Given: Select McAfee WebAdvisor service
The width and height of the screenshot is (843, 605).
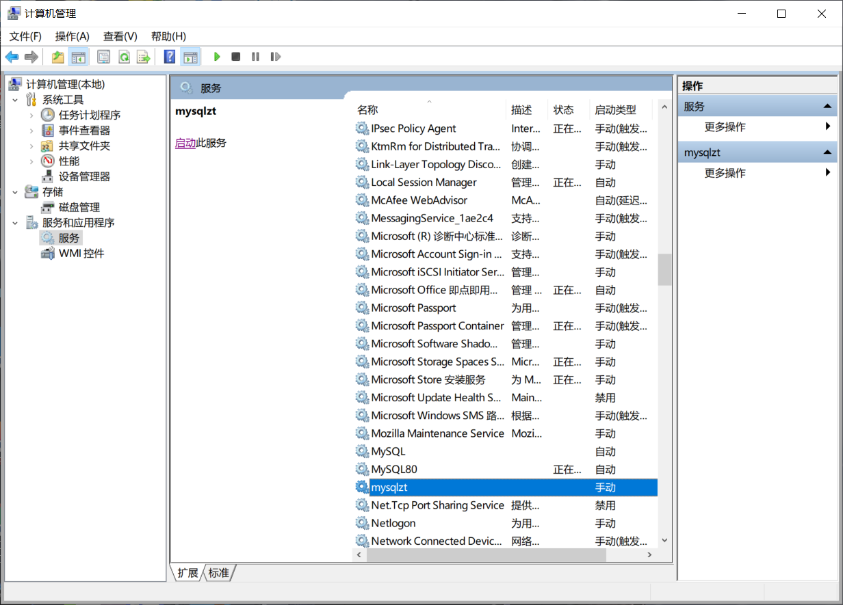Looking at the screenshot, I should [x=506, y=200].
